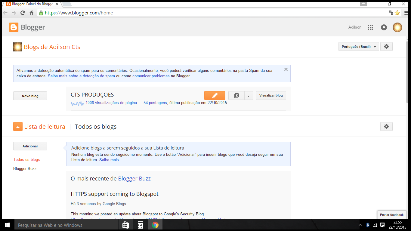Open the Windows Start menu

(7, 225)
